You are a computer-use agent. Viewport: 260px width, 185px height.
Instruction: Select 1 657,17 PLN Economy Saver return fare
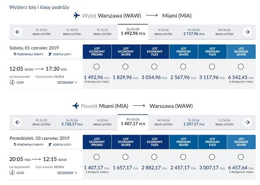125,157
